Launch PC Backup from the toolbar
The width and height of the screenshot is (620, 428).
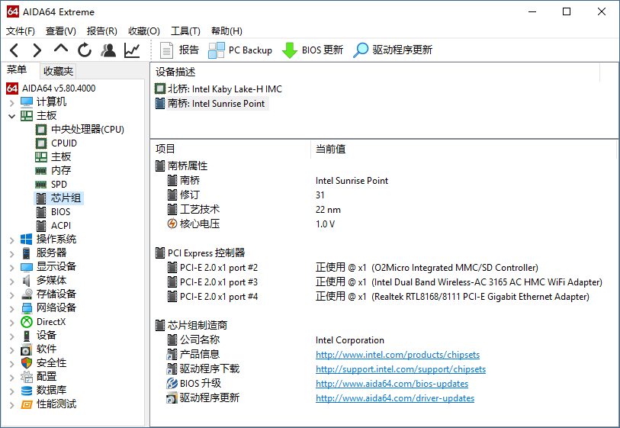[240, 50]
